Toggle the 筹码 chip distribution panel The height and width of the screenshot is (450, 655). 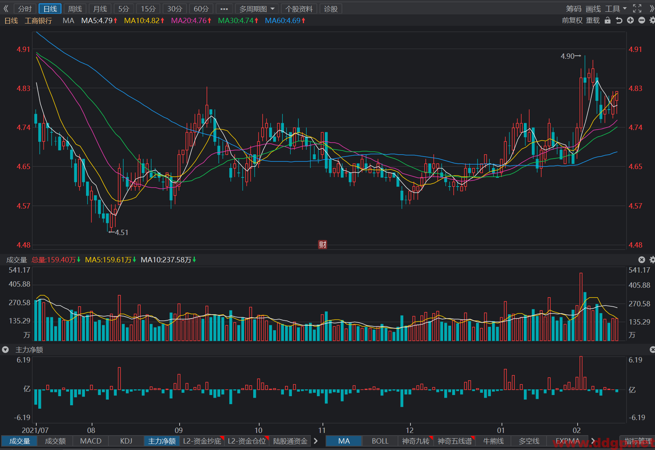click(x=574, y=9)
